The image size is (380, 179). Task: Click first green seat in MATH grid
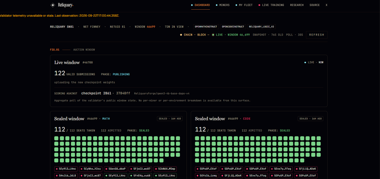click(56, 138)
